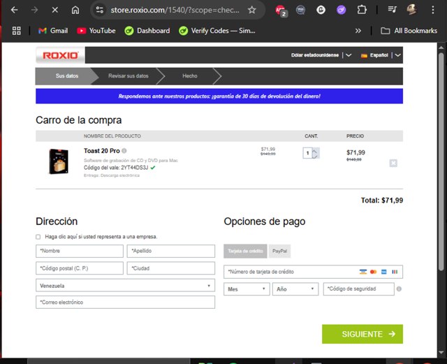The width and height of the screenshot is (447, 364).
Task: Click the scrollbar up arrow
Action: coord(441,48)
